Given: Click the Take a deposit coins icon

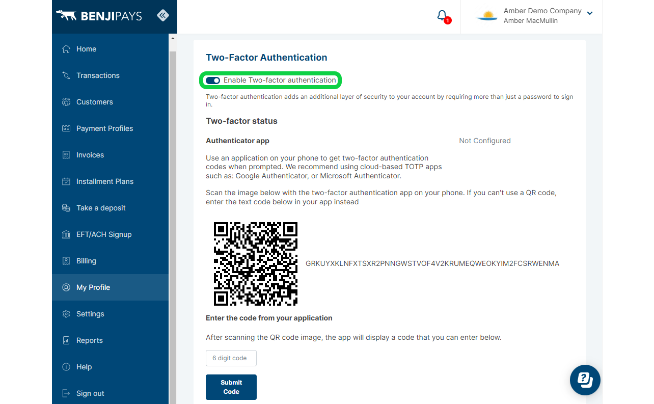Looking at the screenshot, I should (x=66, y=208).
